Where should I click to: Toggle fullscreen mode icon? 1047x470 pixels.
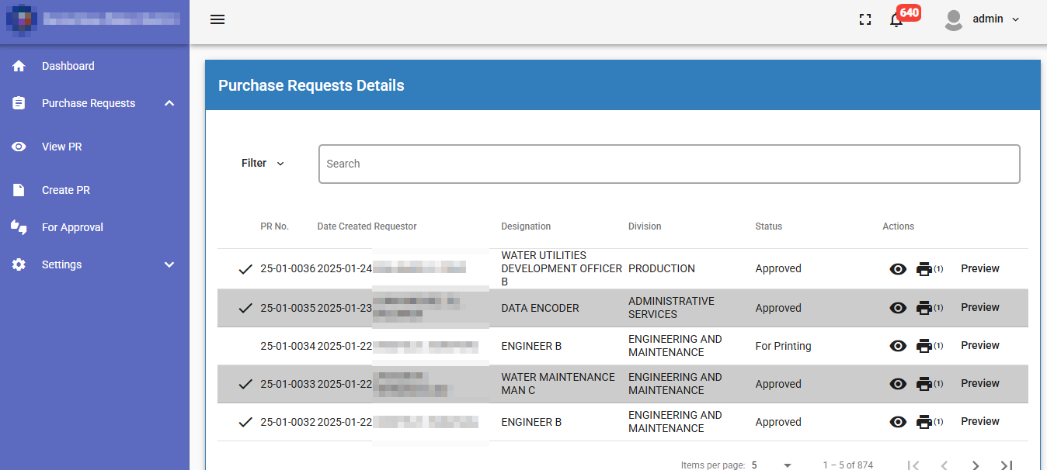coord(865,20)
